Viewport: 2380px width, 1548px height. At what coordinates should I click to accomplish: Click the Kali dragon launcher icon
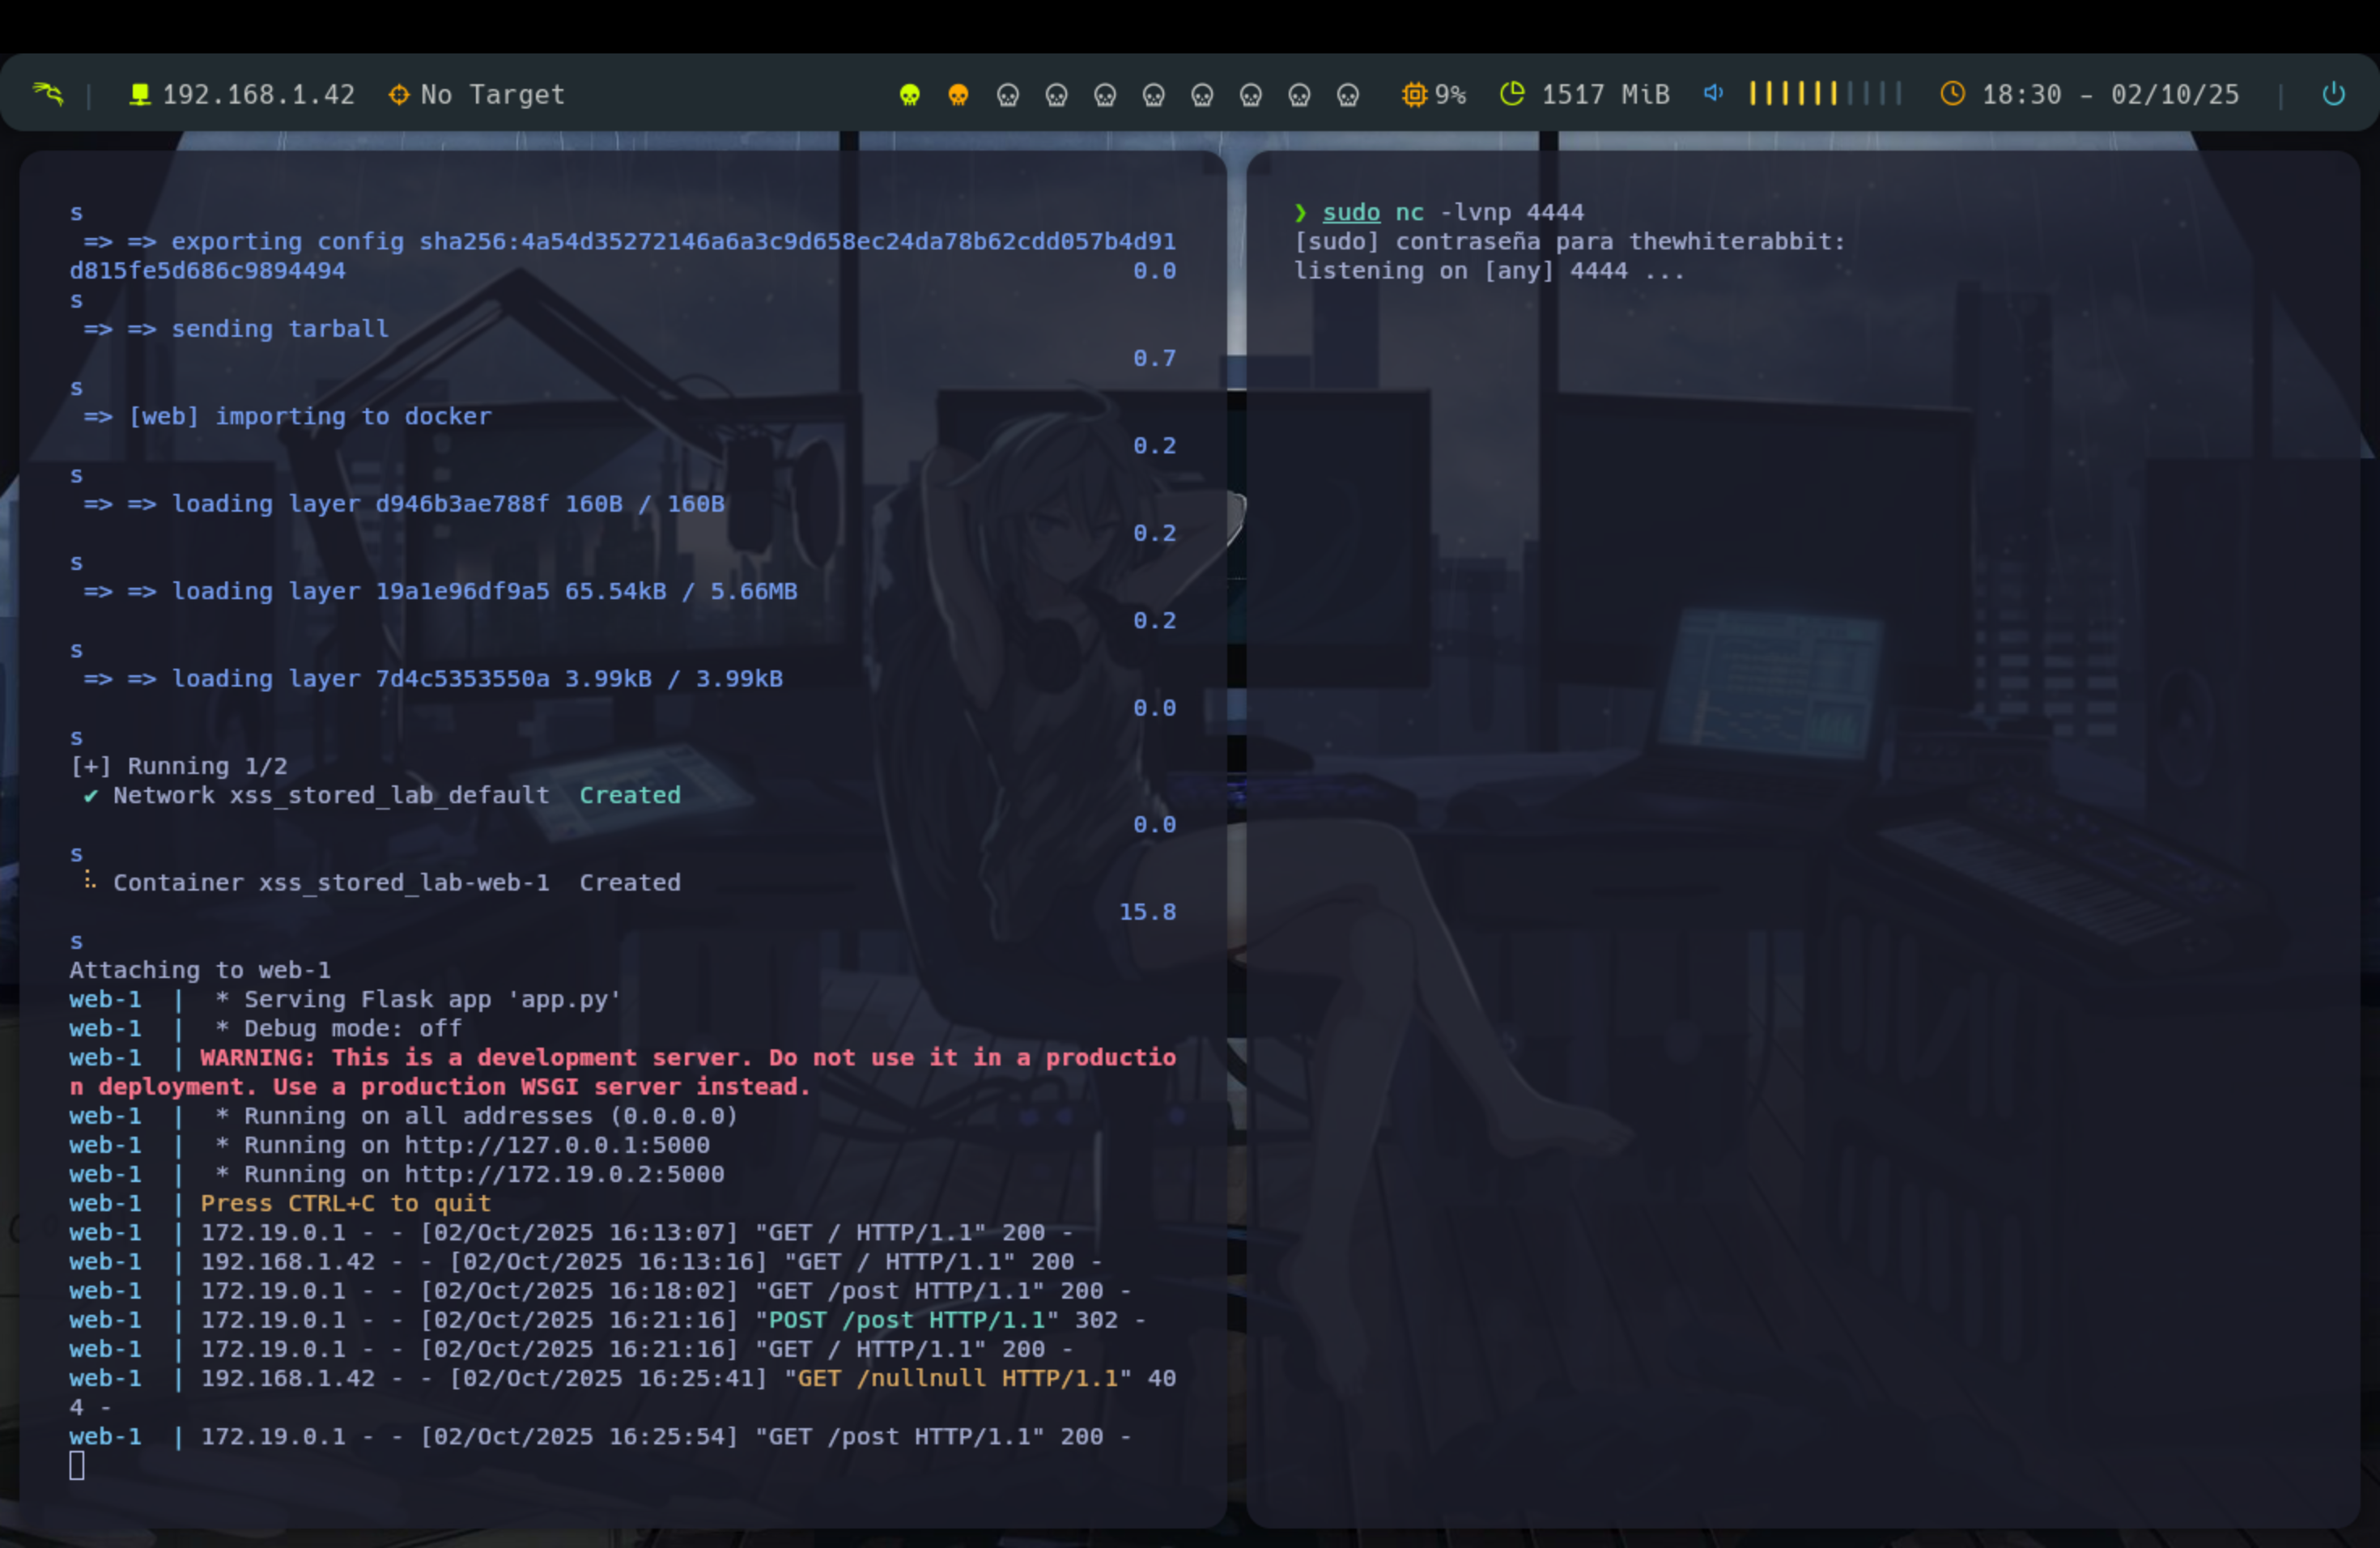click(x=48, y=94)
